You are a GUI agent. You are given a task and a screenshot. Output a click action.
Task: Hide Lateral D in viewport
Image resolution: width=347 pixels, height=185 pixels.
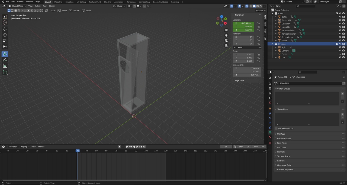[340, 24]
